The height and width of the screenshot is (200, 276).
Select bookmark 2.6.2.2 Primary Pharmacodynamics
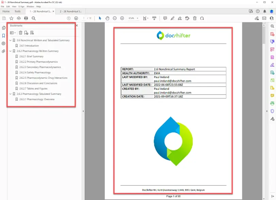[x=38, y=62]
